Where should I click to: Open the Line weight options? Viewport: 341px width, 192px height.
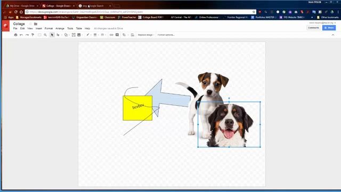(x=95, y=35)
